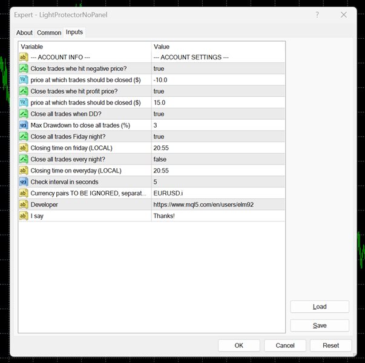The width and height of the screenshot is (365, 363).
Task: Click the string icon beside '--- ACCOUNT INFO ---'
Action: click(x=24, y=57)
